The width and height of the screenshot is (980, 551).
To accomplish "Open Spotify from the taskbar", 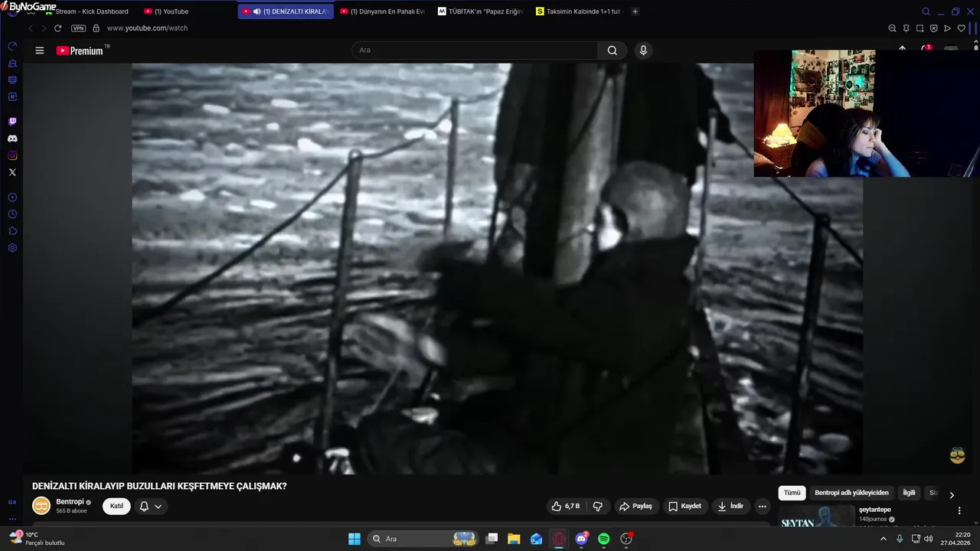I will (x=603, y=539).
